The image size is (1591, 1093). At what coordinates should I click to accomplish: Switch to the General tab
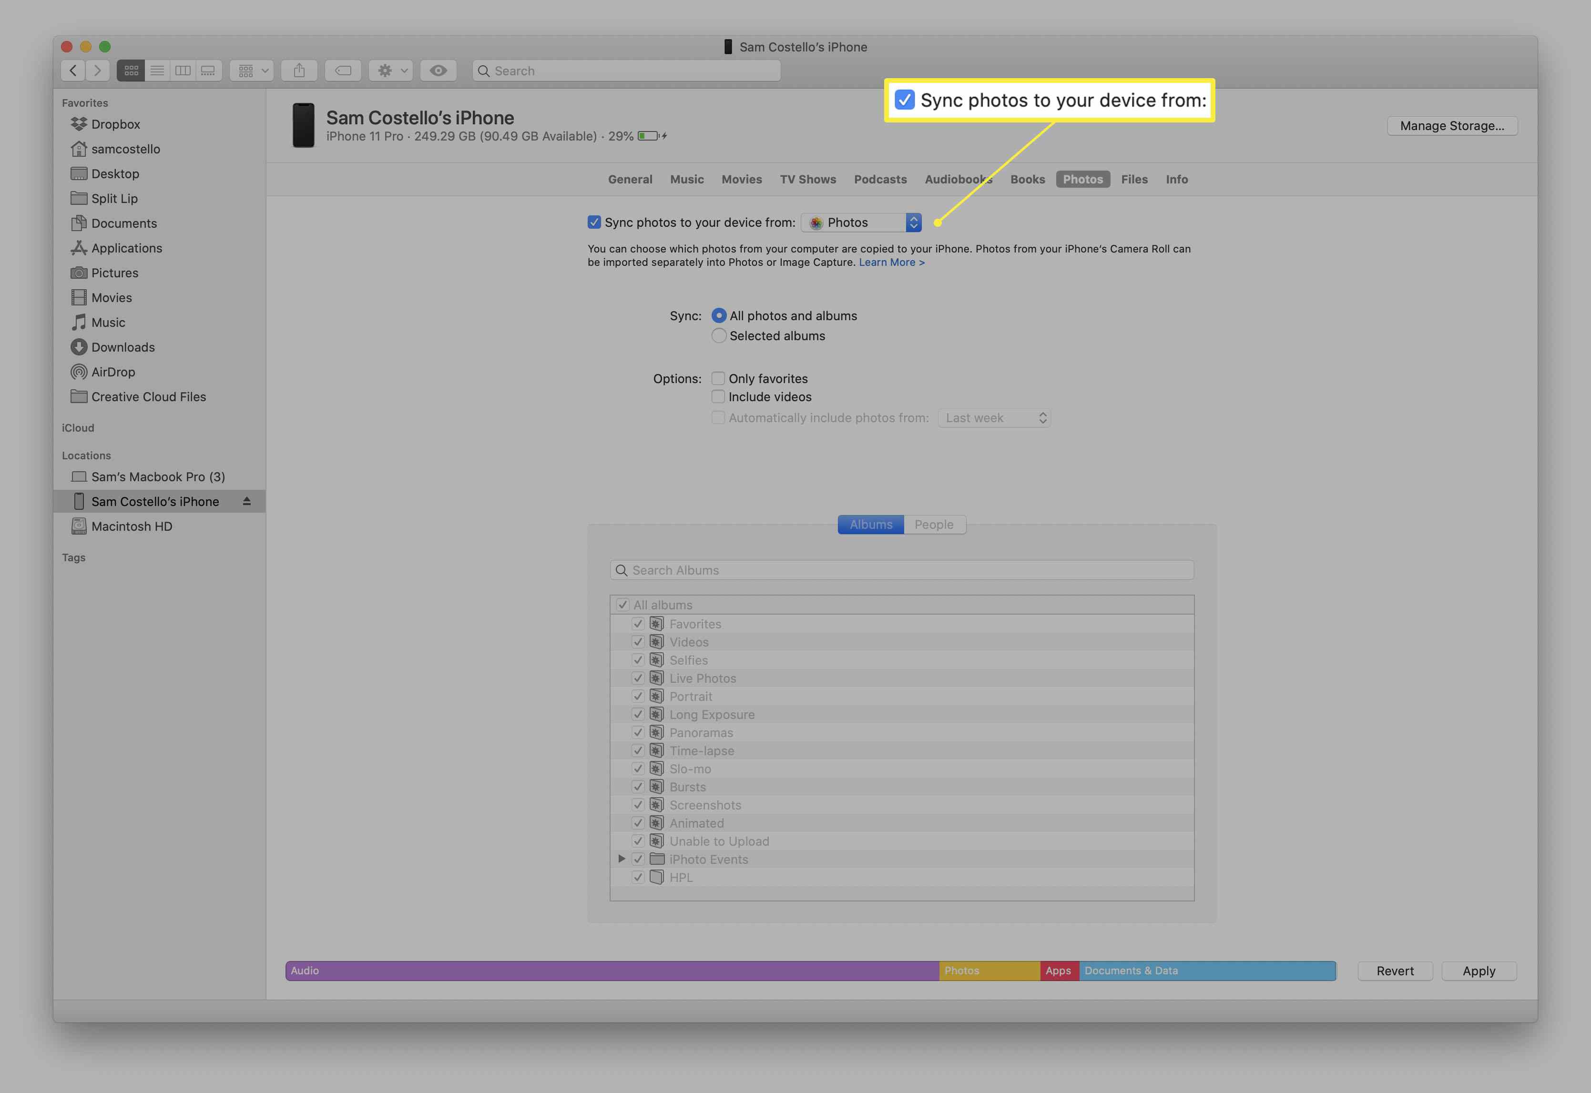point(630,180)
